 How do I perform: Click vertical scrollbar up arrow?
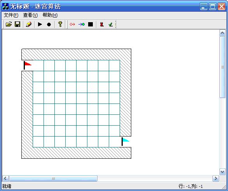[223, 33]
